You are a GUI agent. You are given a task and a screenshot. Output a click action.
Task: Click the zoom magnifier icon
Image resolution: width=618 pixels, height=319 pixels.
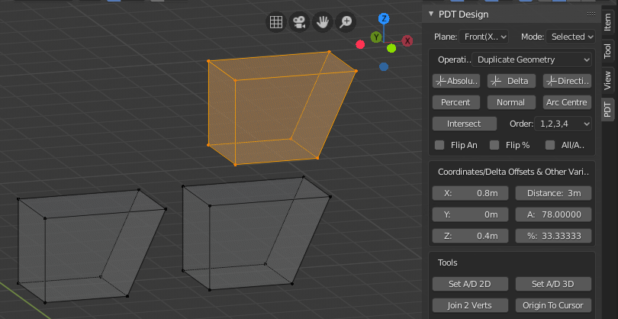[346, 22]
